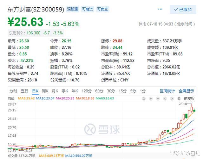
Task: Click the 最低 value 25.58
Action: (24, 47)
